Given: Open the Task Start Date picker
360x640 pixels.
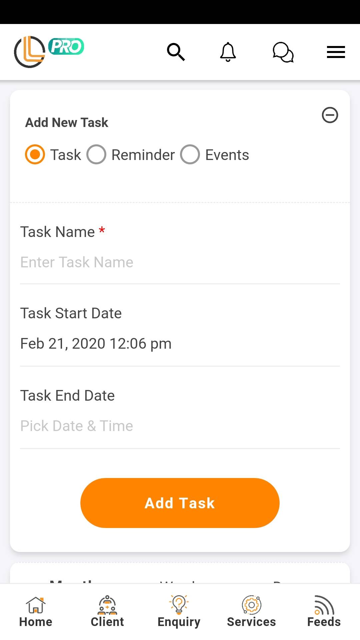Looking at the screenshot, I should (96, 344).
